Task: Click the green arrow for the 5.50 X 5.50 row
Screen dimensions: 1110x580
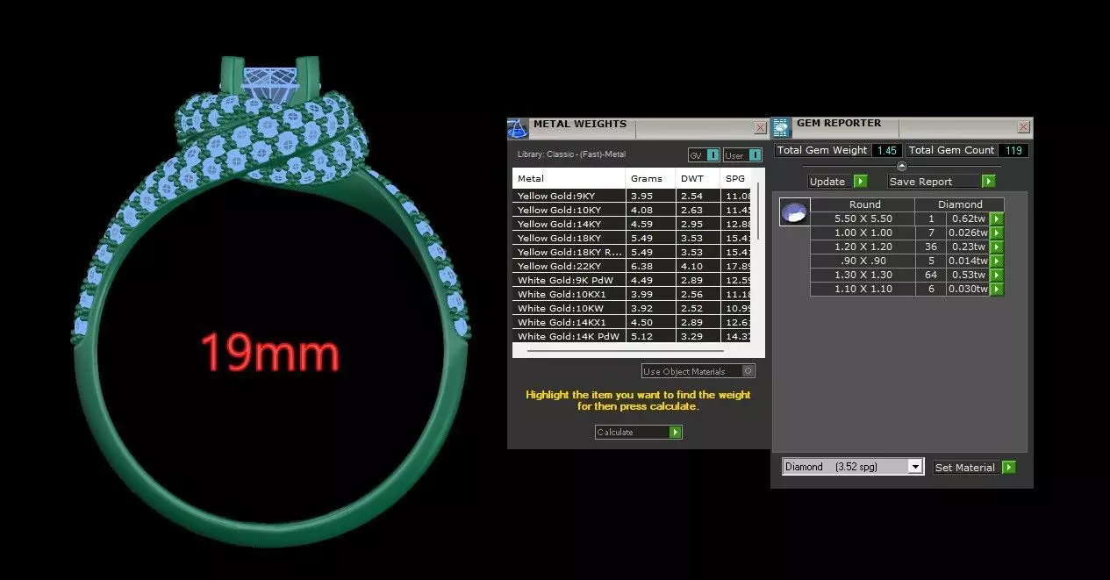Action: coord(997,218)
